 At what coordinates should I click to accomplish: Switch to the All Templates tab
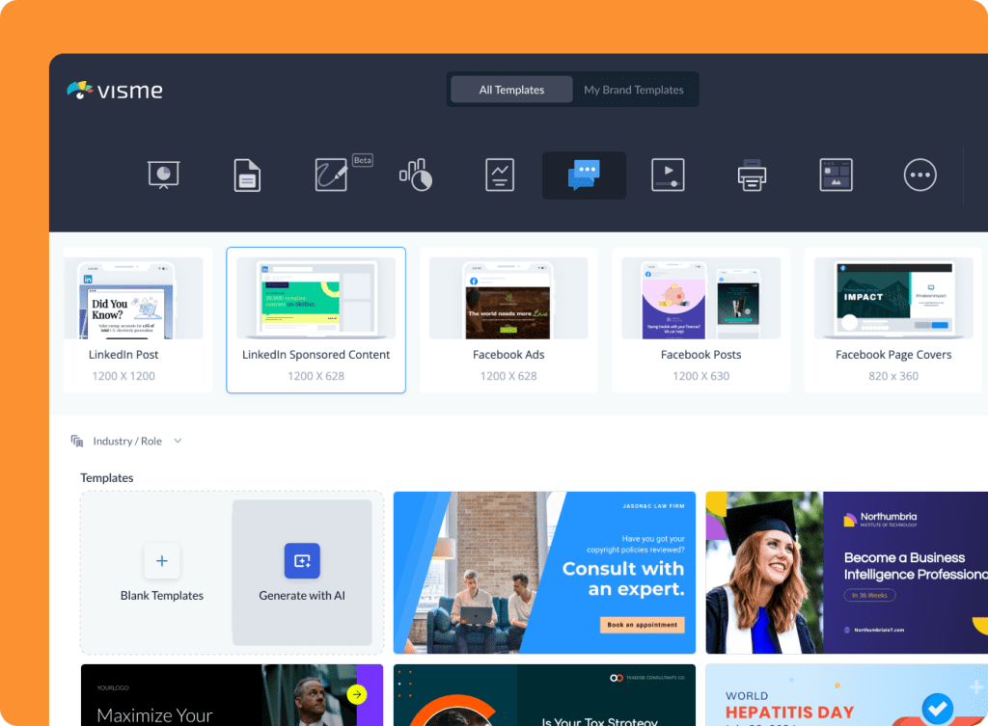coord(510,89)
